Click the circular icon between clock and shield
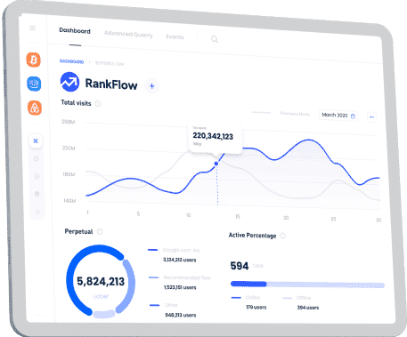This screenshot has width=407, height=337. 37,176
